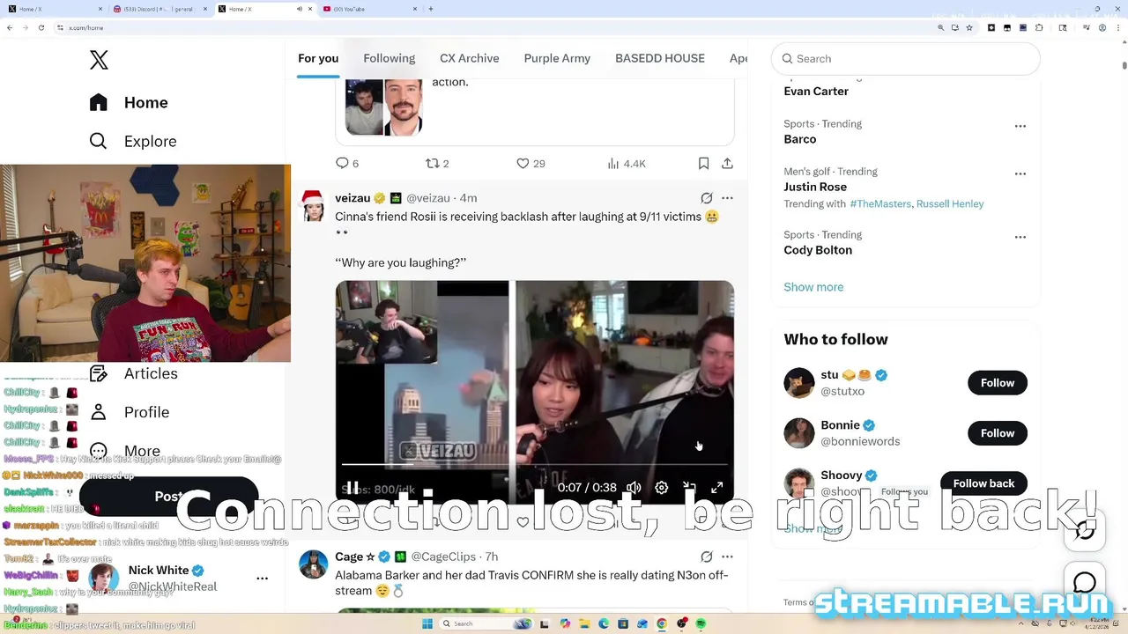Follow stu @stutxo
The image size is (1128, 634).
click(998, 383)
